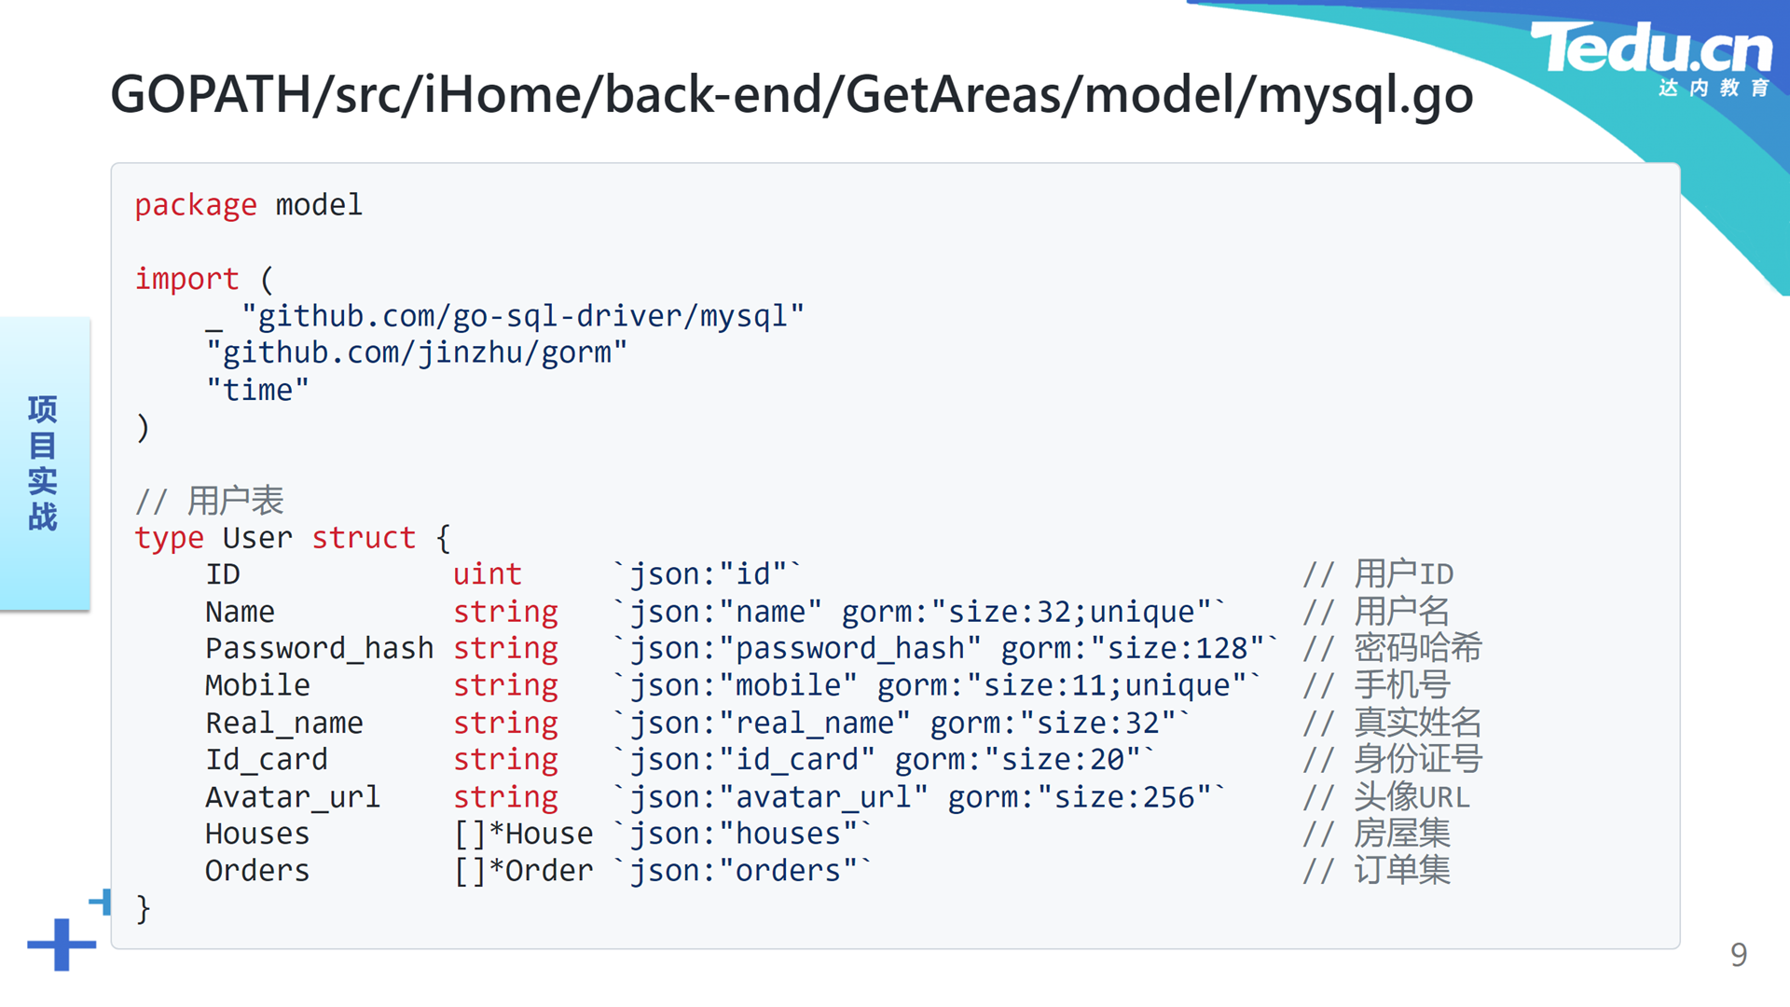
Task: Select the 项目实战 side label
Action: point(43,463)
